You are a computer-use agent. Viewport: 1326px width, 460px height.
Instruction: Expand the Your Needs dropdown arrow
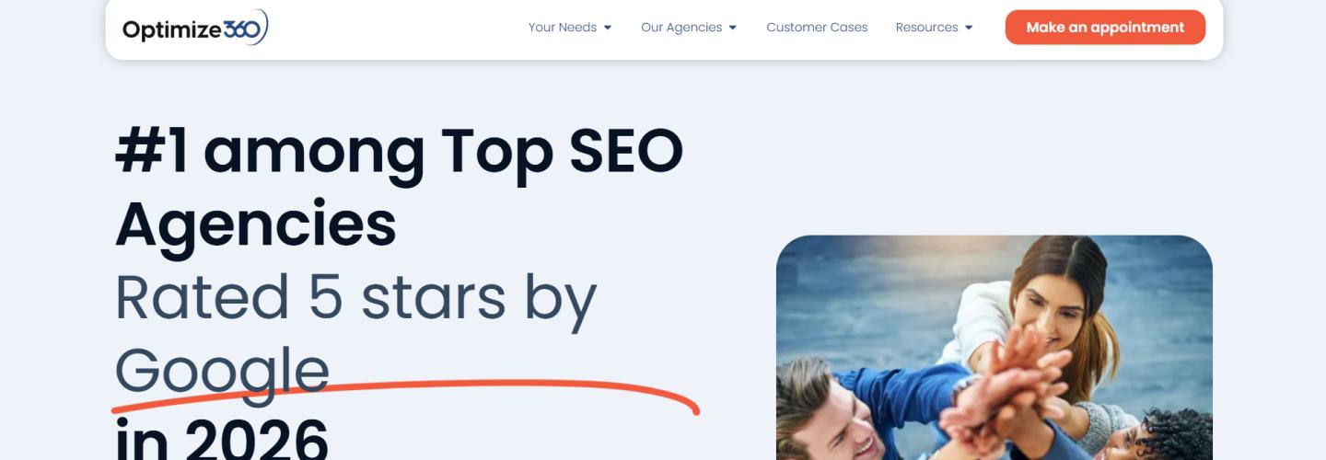[608, 28]
